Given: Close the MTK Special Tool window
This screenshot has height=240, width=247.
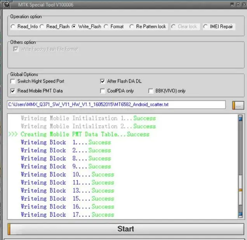Looking at the screenshot, I should tap(244, 5).
